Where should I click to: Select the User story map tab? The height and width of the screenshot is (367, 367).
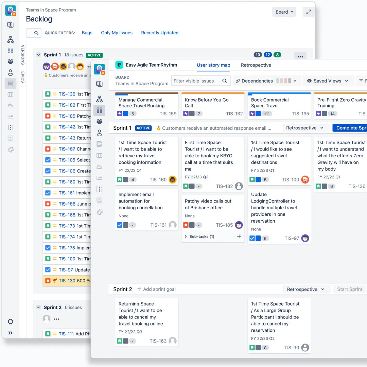coord(213,65)
